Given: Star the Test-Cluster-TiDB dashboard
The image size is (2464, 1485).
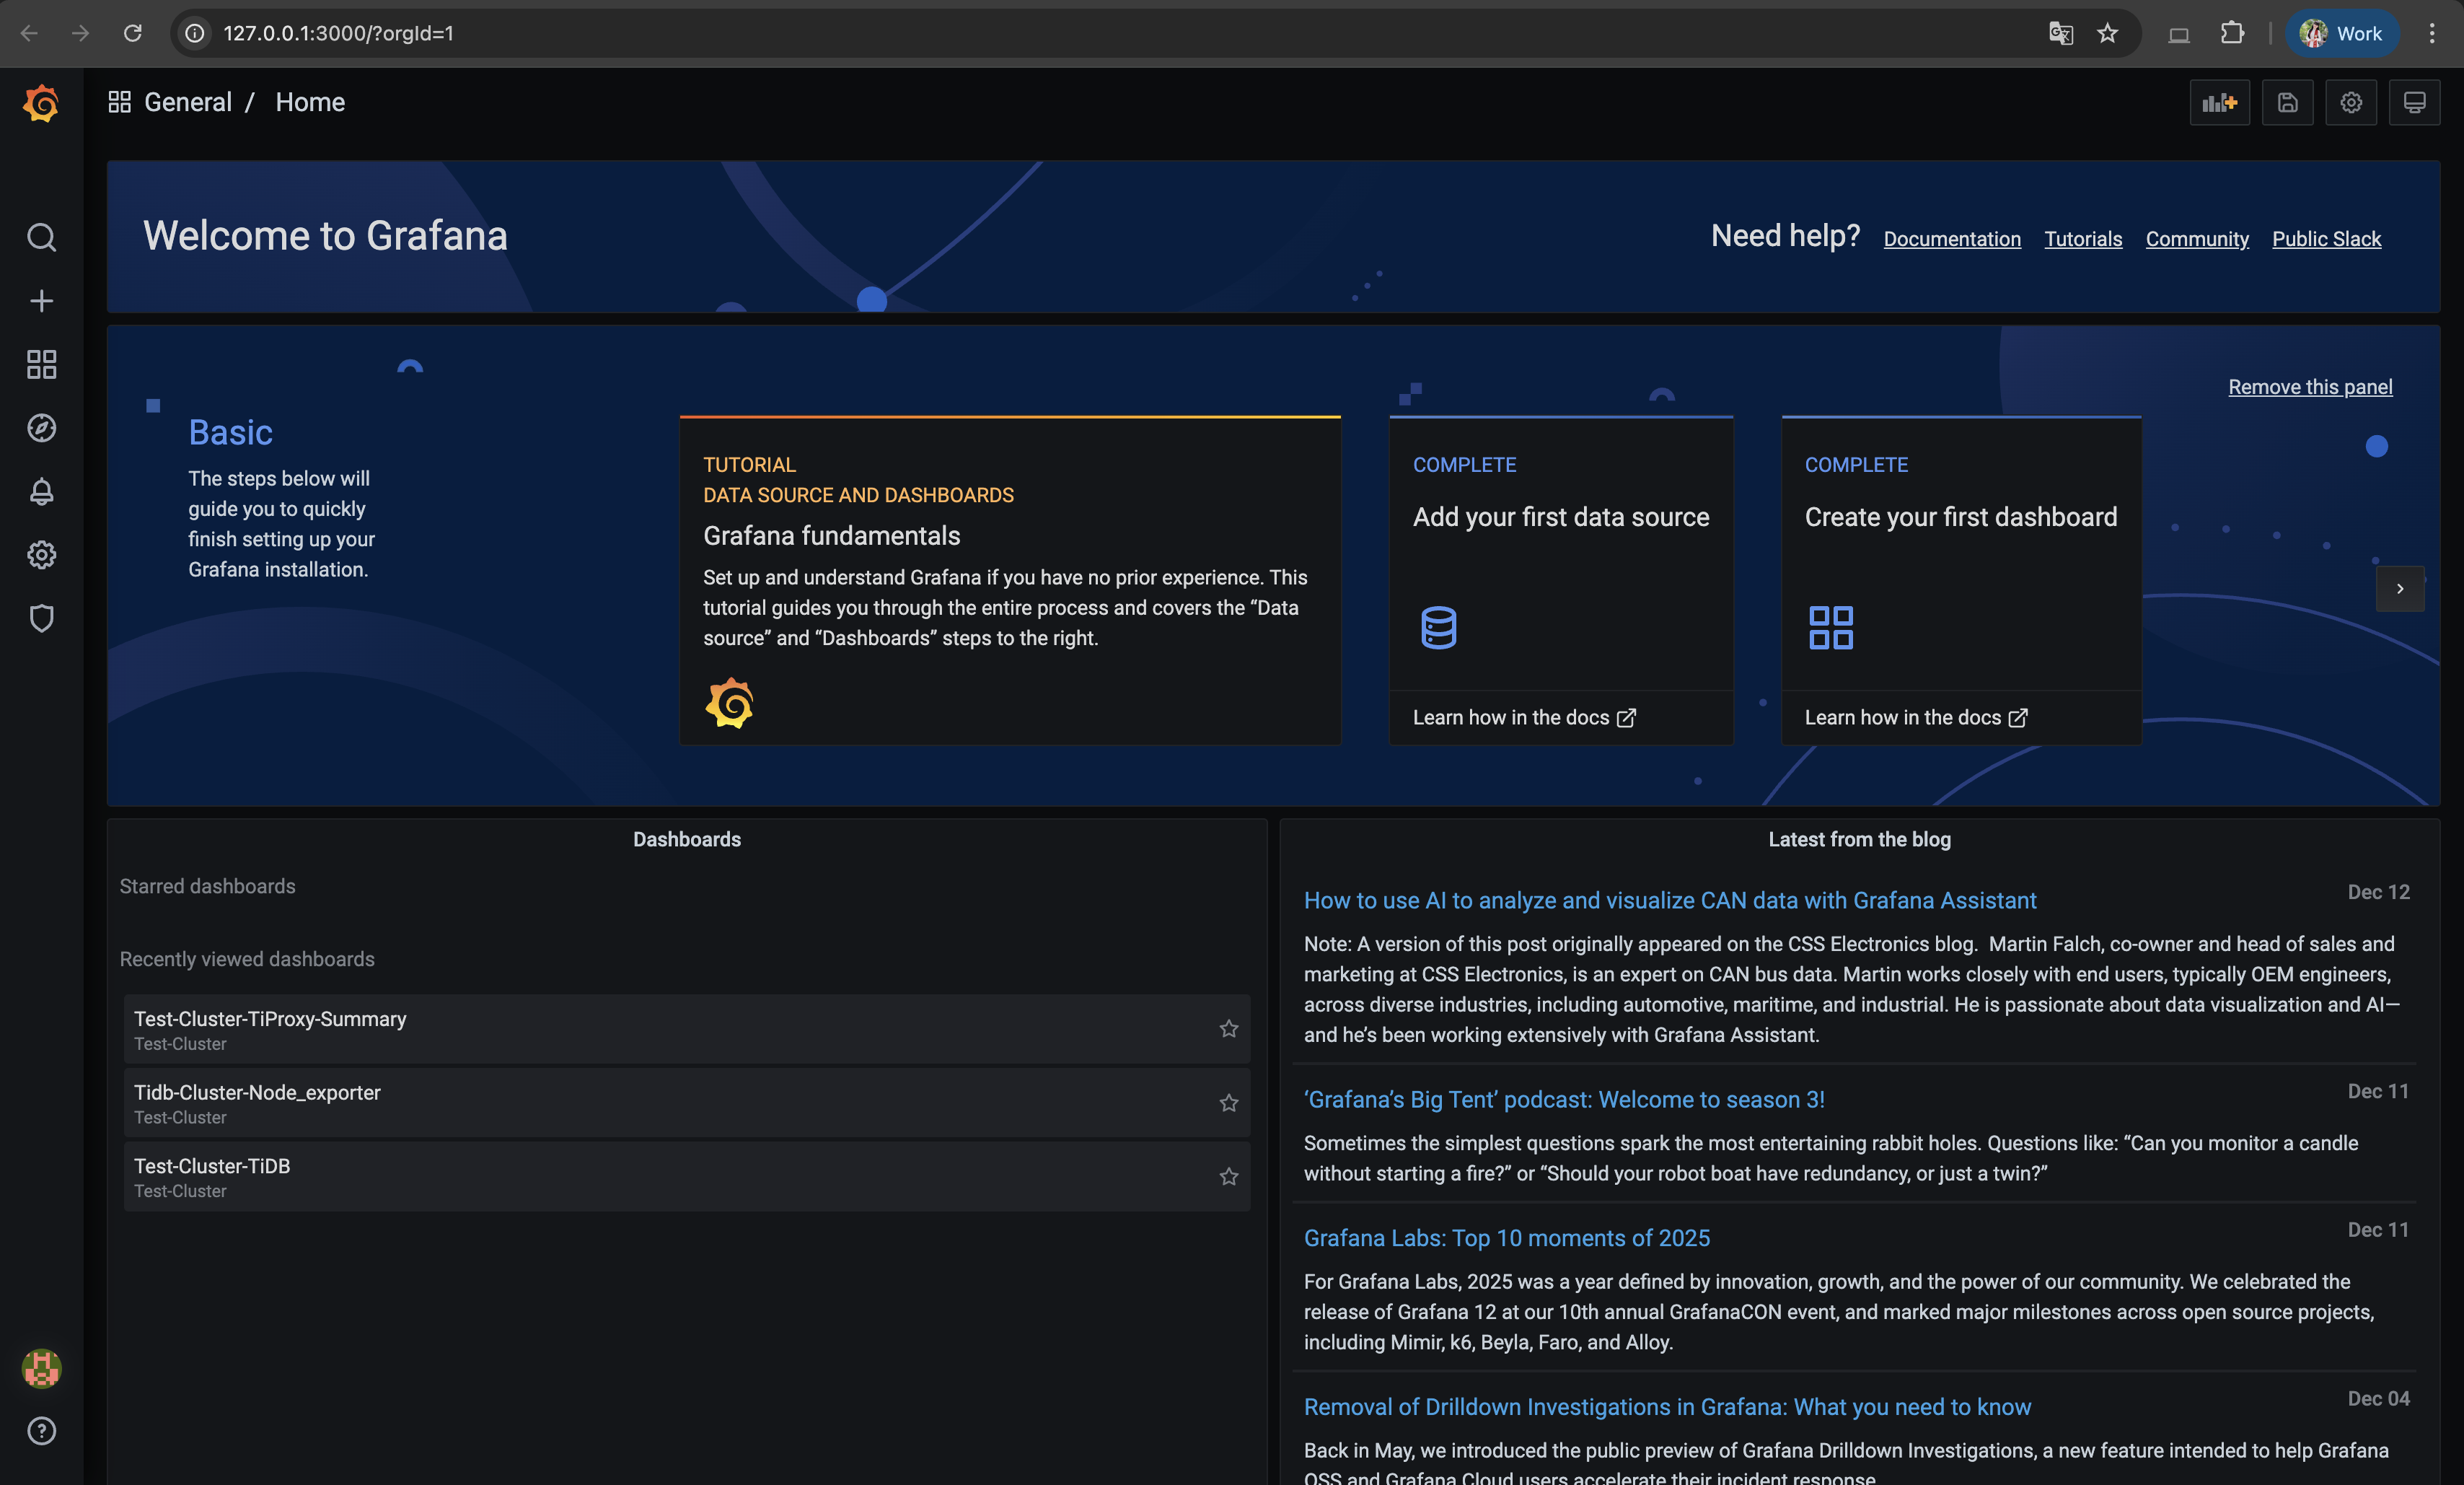Looking at the screenshot, I should (1229, 1177).
